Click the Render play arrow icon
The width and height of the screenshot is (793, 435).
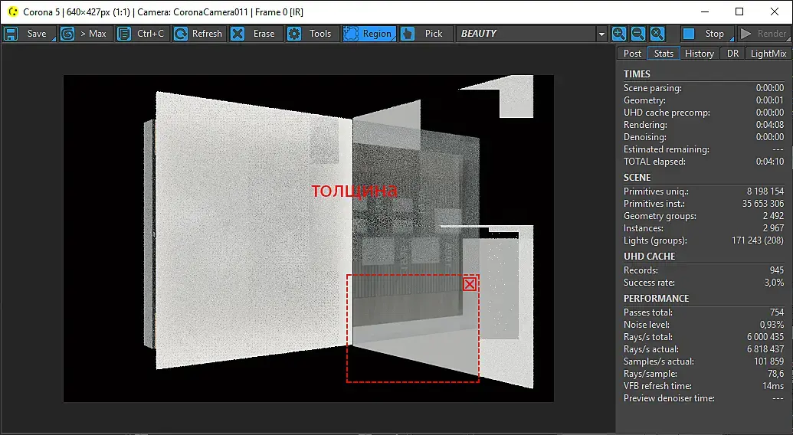tap(745, 34)
